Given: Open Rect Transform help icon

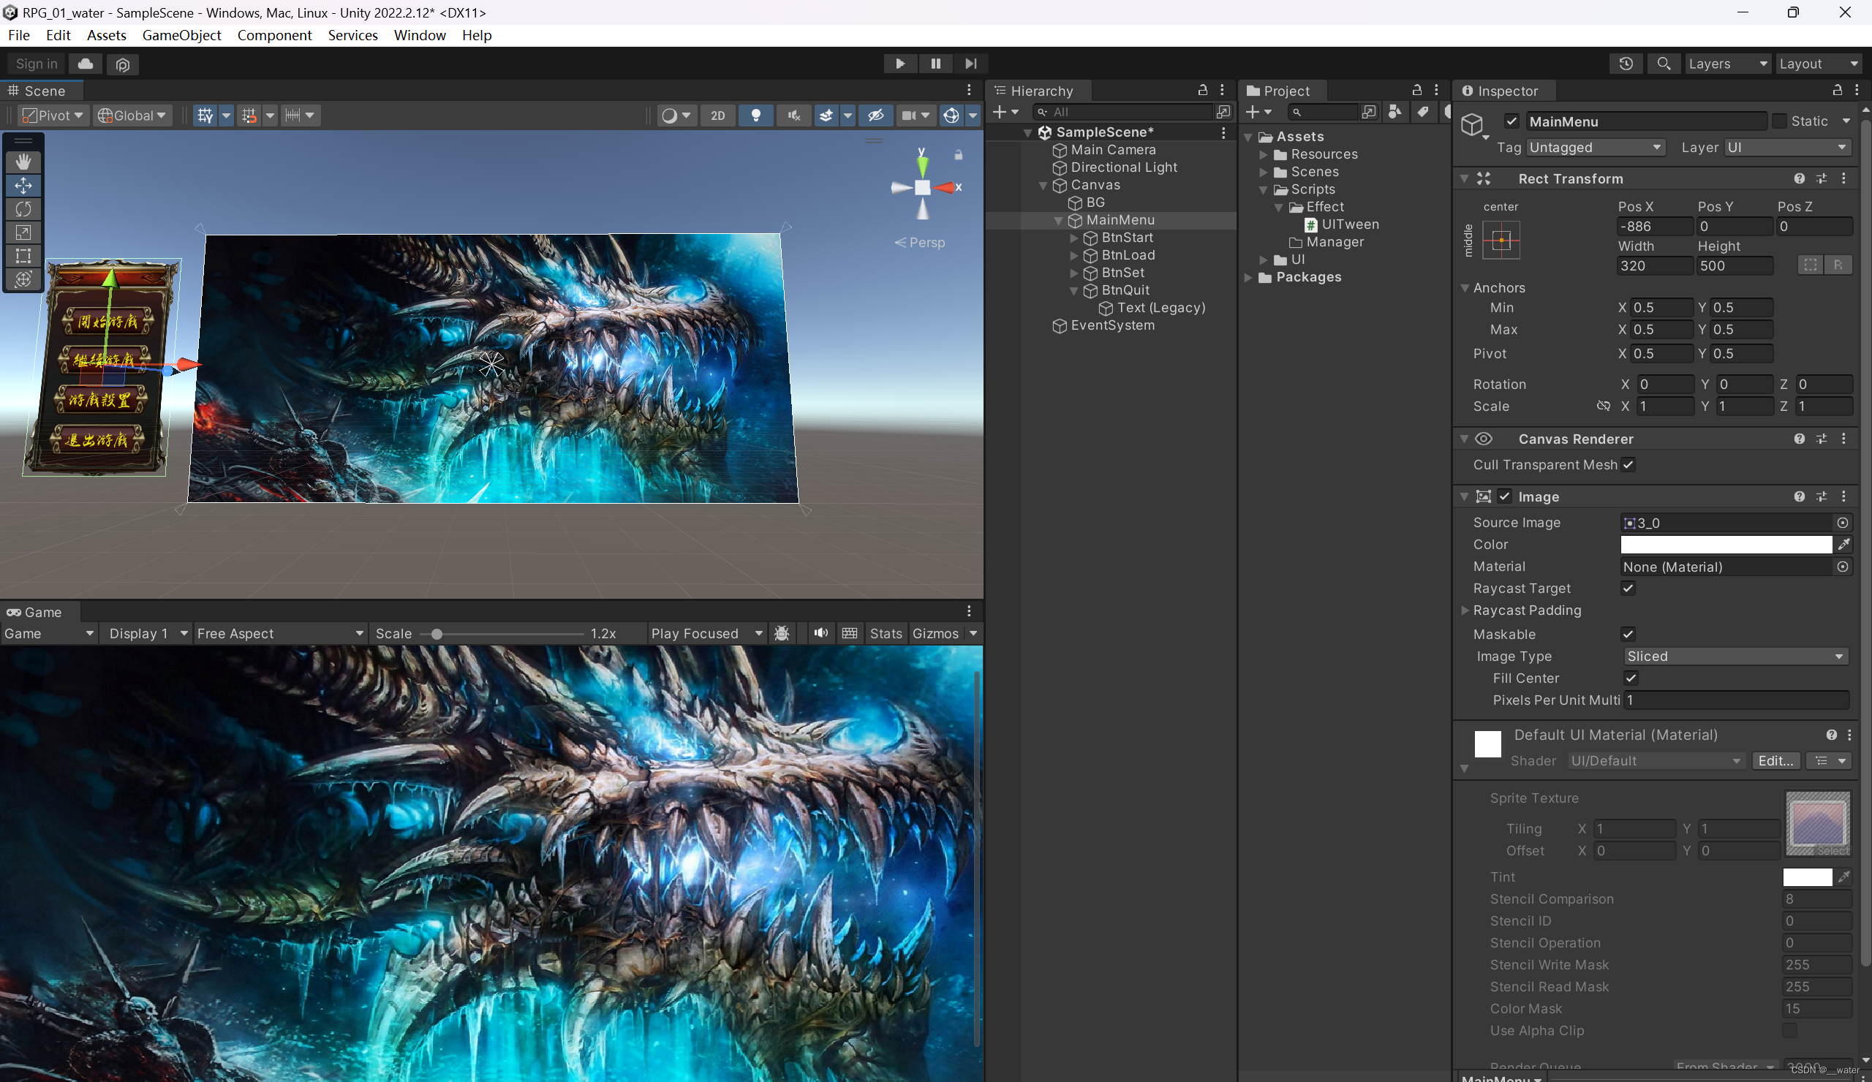Looking at the screenshot, I should (1799, 178).
